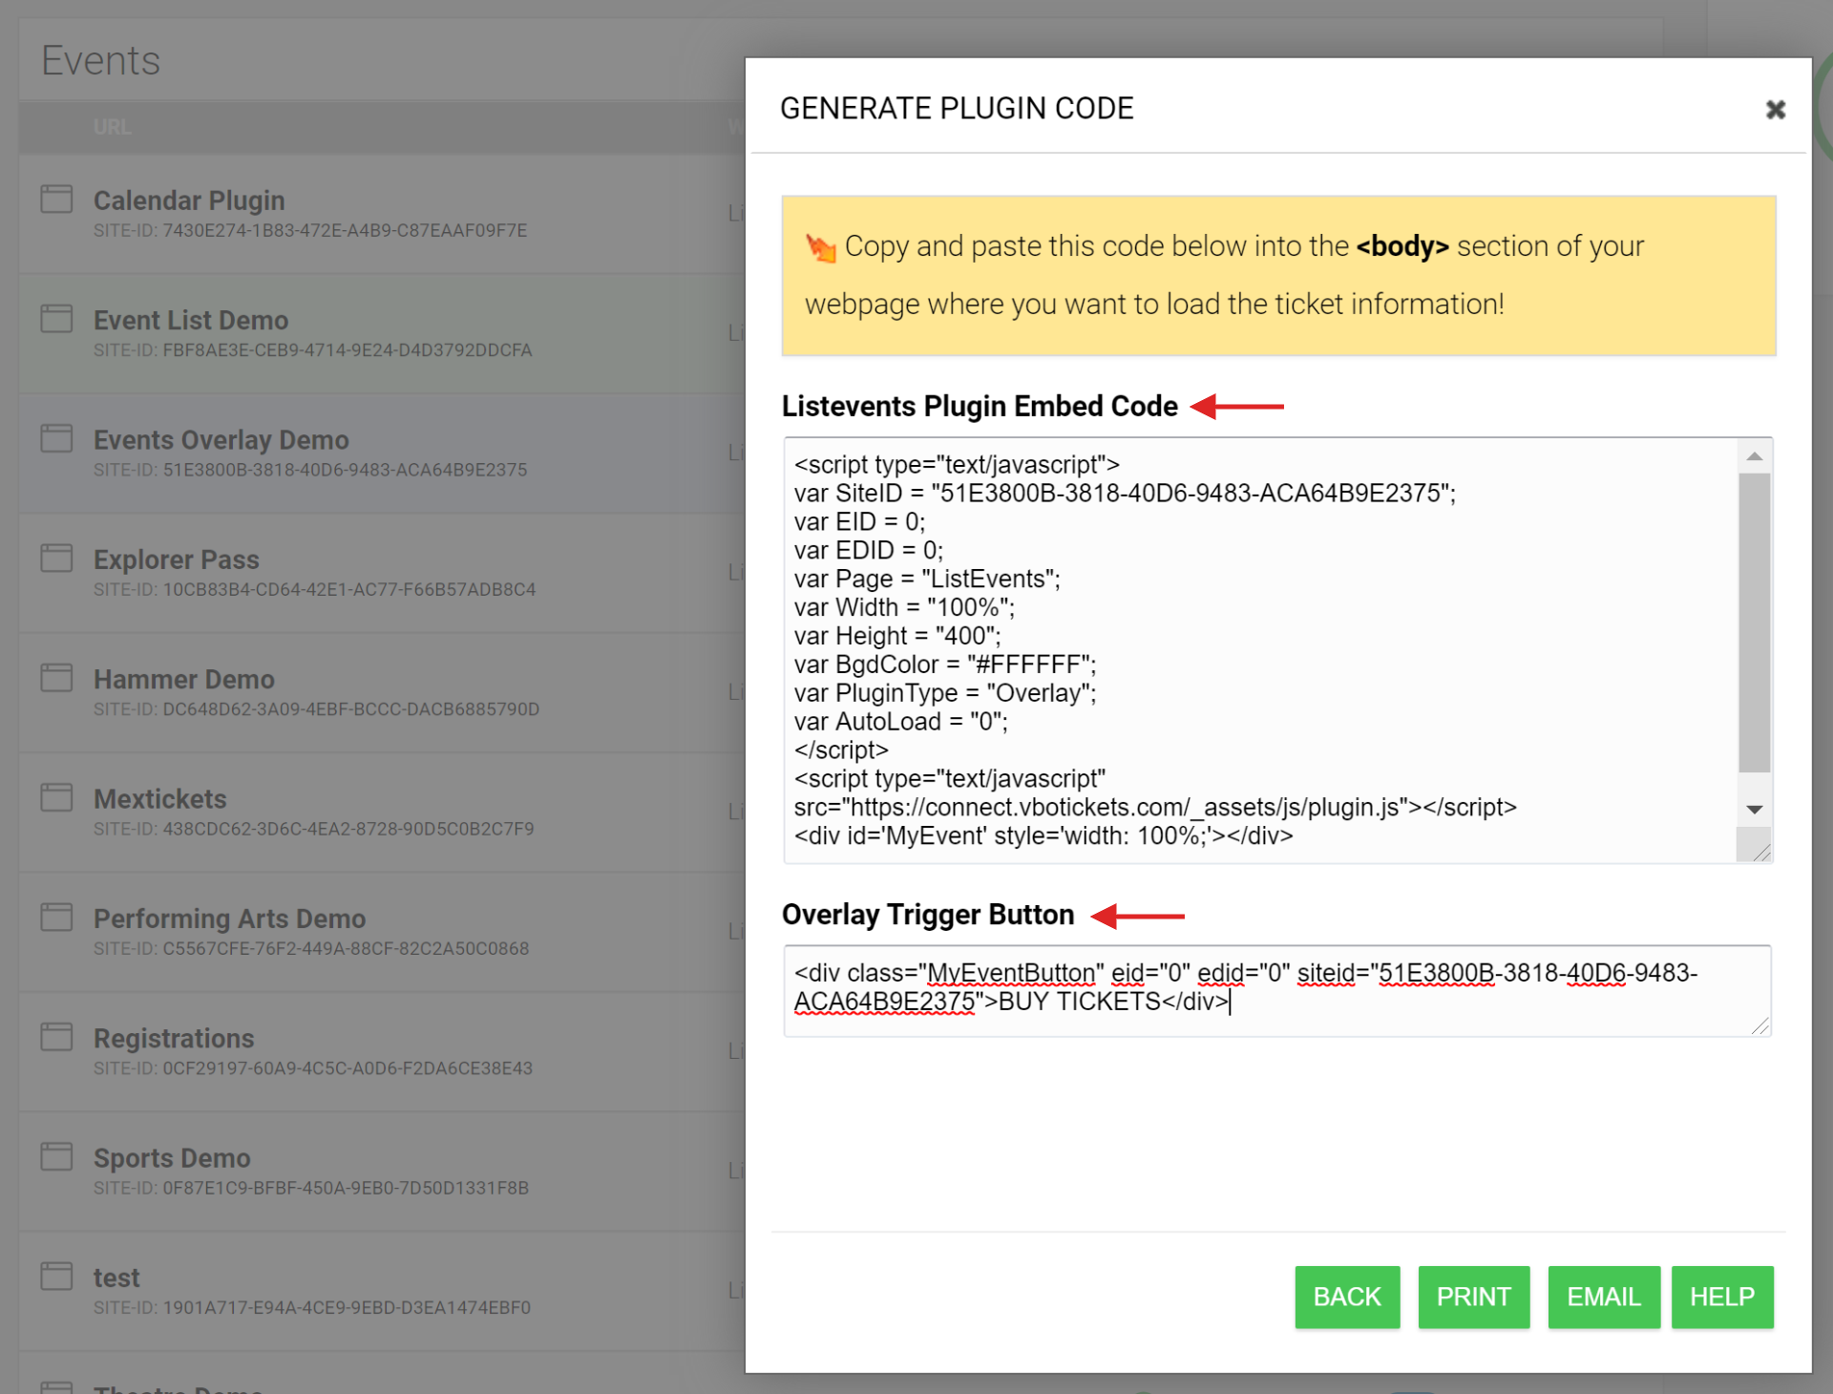The image size is (1833, 1394).
Task: Click Calendar Plugin SITE-ID 7430E274 text
Action: 310,230
